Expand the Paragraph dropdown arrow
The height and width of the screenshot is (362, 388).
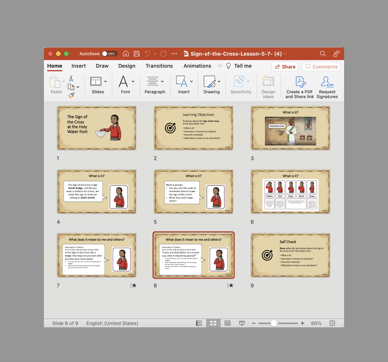[162, 81]
